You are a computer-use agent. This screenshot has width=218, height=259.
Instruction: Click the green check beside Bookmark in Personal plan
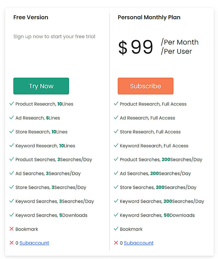click(116, 229)
